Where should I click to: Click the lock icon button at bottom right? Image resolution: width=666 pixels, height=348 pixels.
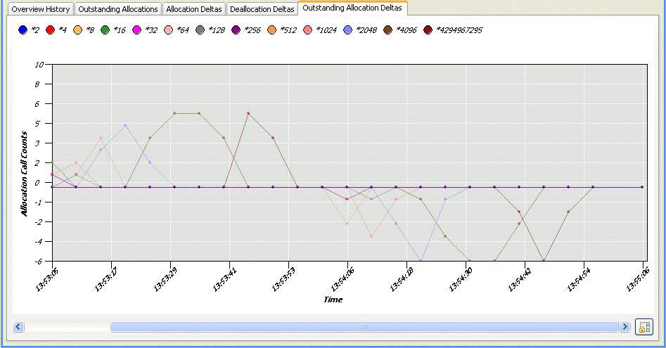[x=643, y=327]
